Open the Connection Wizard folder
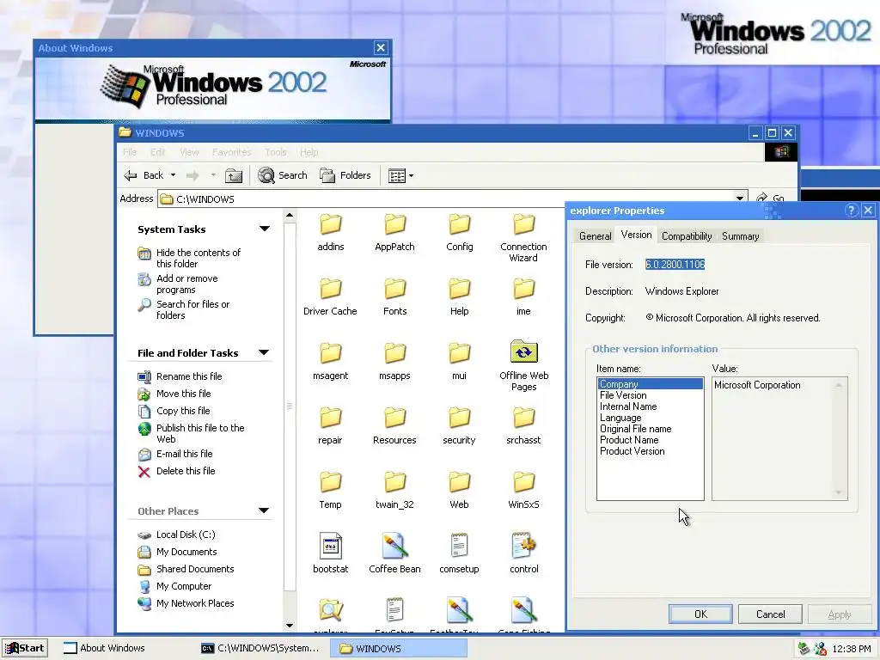 coord(523,238)
